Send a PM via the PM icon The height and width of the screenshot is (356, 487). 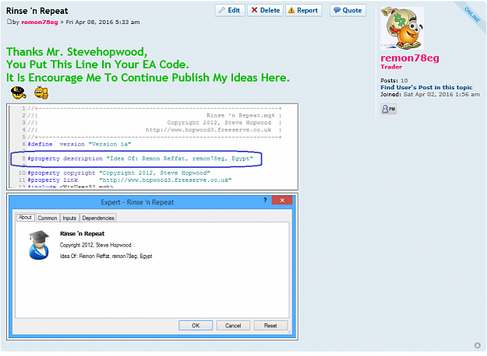click(x=389, y=109)
